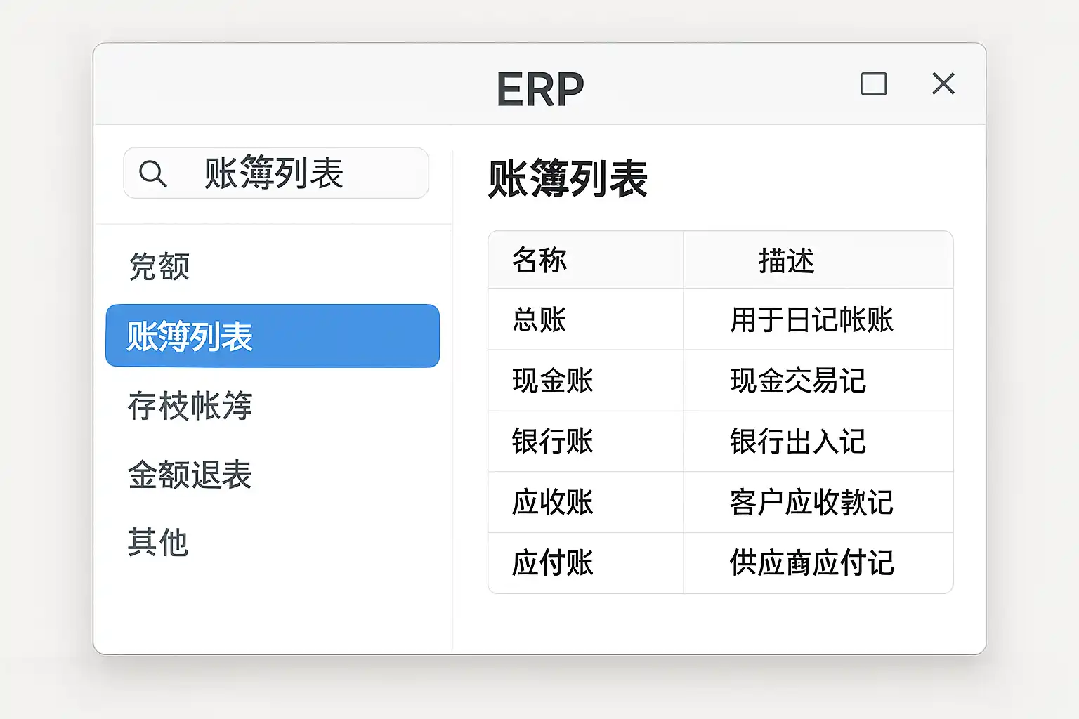Click the 现金交易记 description cell

click(x=798, y=381)
